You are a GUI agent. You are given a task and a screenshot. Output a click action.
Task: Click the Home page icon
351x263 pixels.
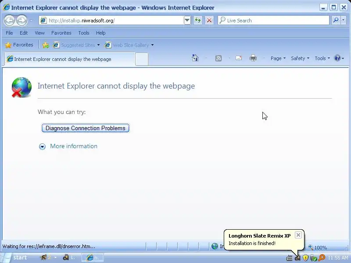click(x=195, y=58)
